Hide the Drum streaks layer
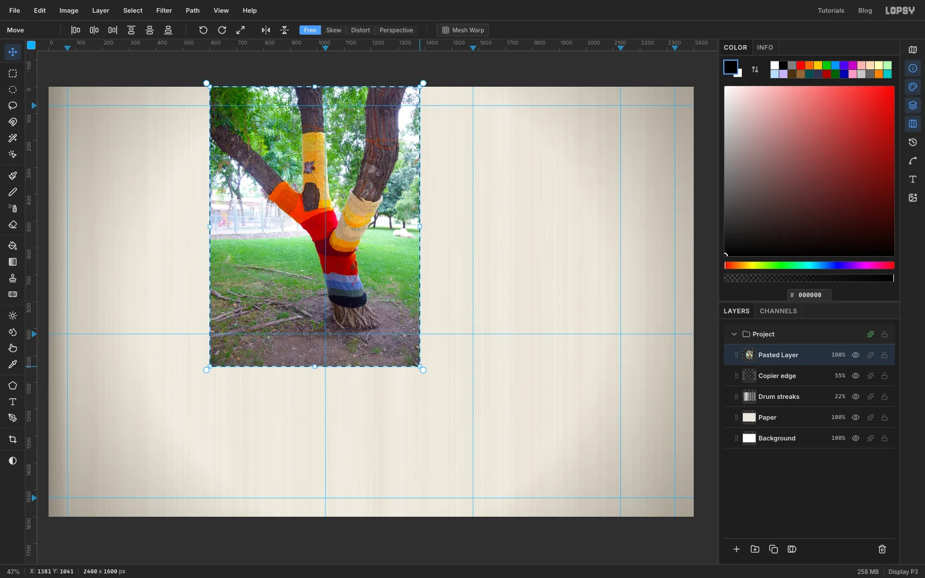Viewport: 925px width, 578px height. click(x=856, y=397)
